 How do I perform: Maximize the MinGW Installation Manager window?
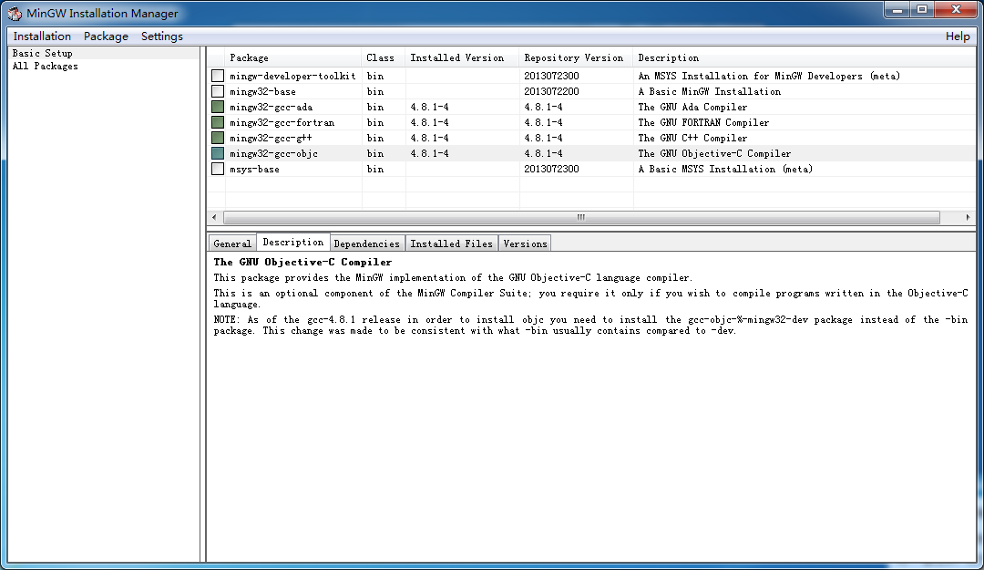[922, 9]
